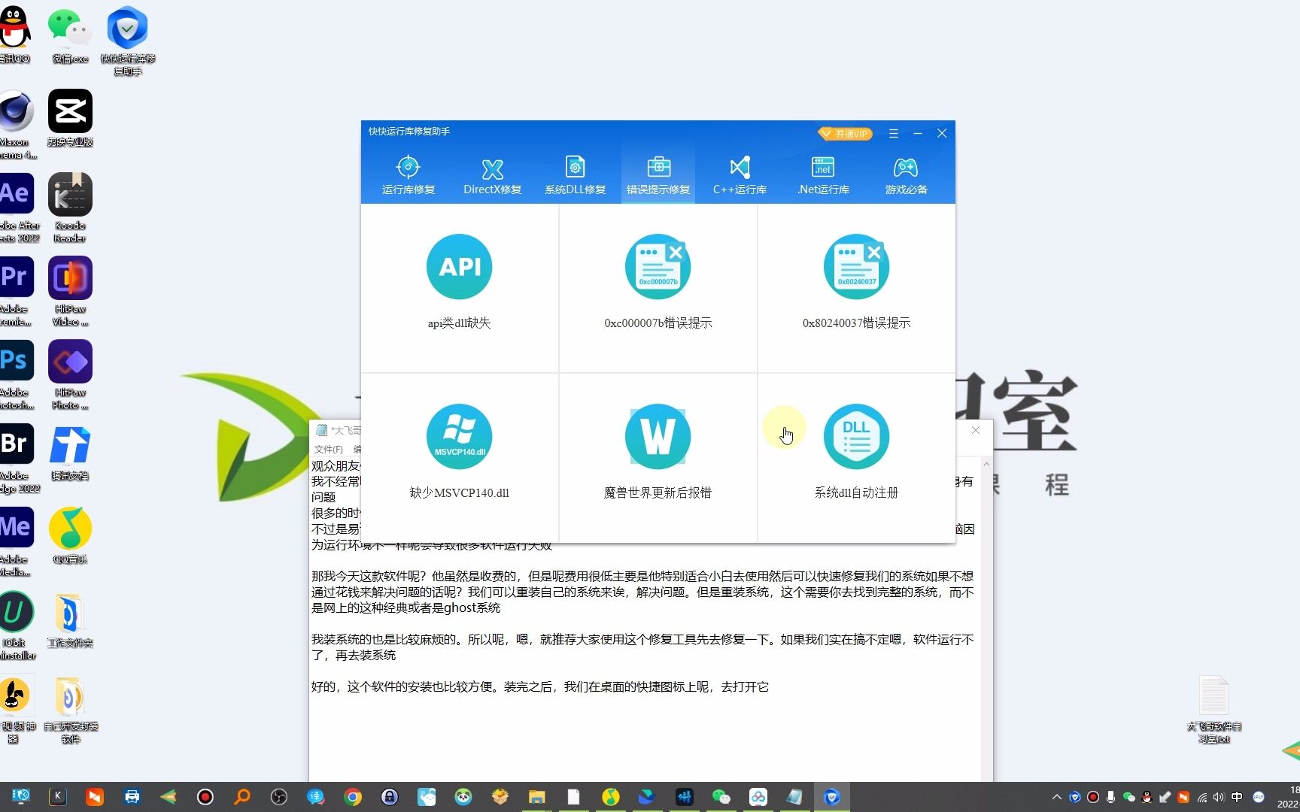Open the 0xc000007b错误提示 repair icon
Screen dimensions: 1300x812
658,267
